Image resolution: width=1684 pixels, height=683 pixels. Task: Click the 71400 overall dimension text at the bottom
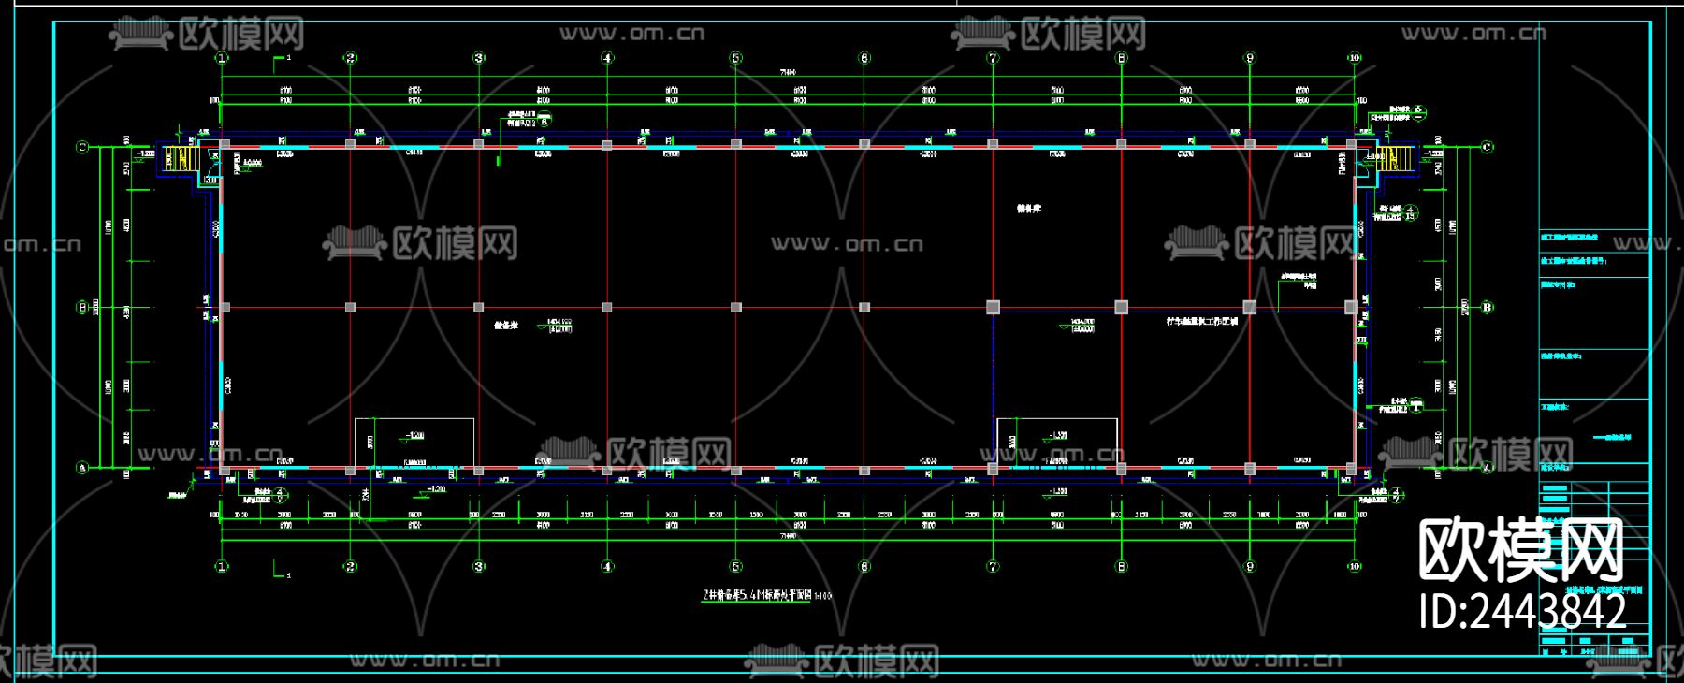tap(788, 537)
